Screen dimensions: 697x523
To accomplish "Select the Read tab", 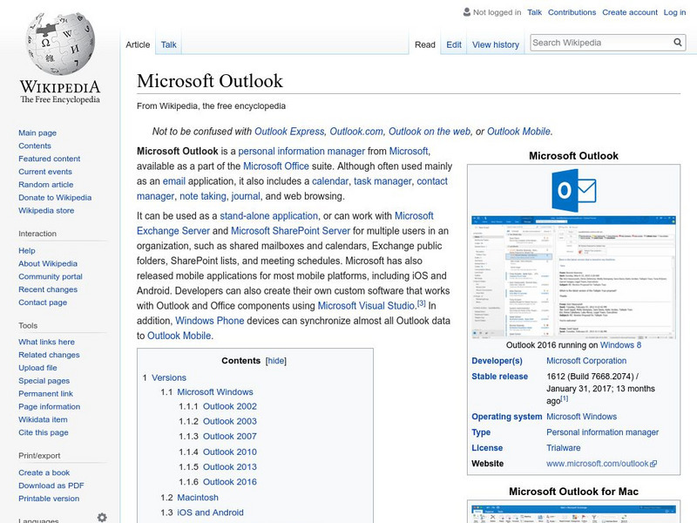I will pyautogui.click(x=425, y=44).
